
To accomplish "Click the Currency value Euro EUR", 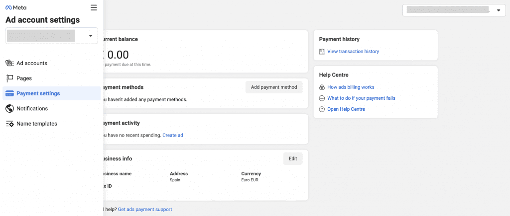I will [250, 180].
